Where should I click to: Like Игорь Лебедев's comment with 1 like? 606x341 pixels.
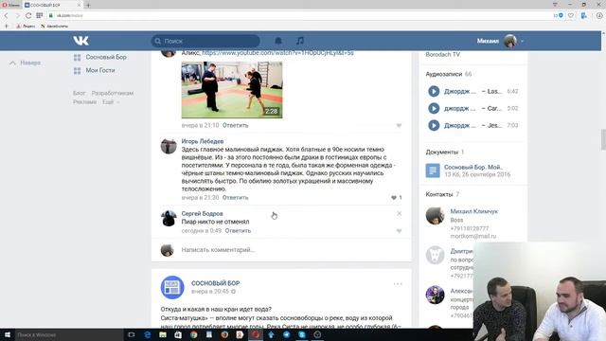[396, 198]
